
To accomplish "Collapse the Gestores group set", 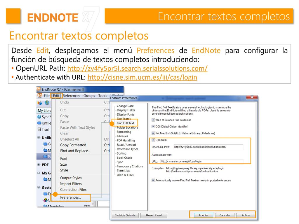I will click(39, 188).
